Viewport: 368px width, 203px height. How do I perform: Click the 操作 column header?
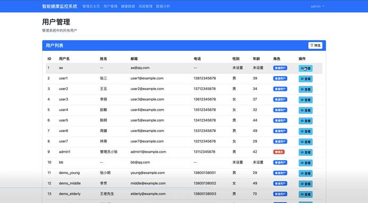pos(302,59)
